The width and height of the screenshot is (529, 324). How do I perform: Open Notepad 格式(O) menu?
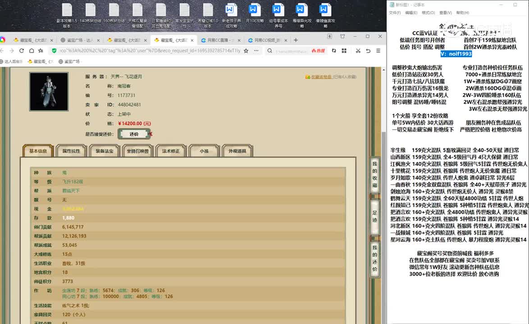tap(428, 13)
